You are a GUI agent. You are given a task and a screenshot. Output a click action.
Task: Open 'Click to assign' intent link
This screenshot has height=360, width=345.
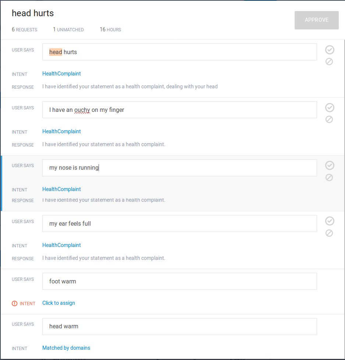click(58, 303)
